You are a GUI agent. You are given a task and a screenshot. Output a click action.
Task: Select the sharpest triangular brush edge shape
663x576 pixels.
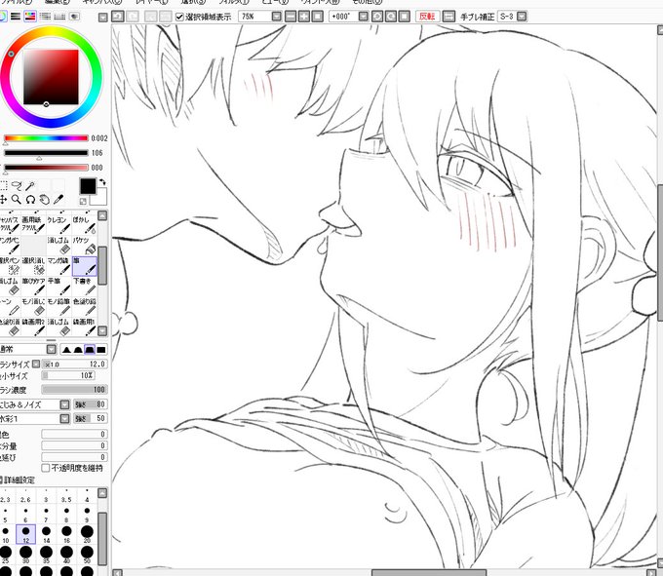(x=66, y=350)
